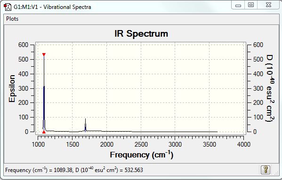The image size is (282, 180).
Task: Click the IR Spectrum plot title
Action: (141, 33)
